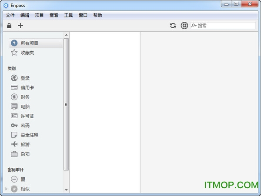Image resolution: width=261 pixels, height=196 pixels.
Task: Open the 查看 menu
Action: point(54,15)
